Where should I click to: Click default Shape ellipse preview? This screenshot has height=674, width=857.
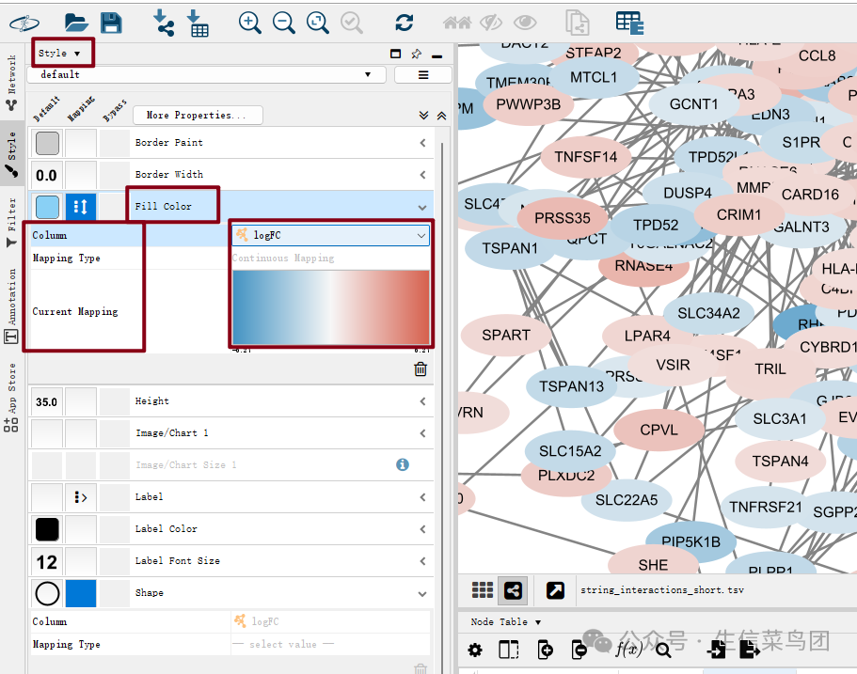47,593
